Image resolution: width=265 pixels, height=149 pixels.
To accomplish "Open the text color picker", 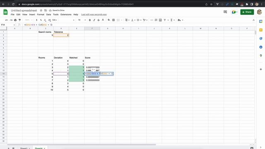I will pos(103,20).
